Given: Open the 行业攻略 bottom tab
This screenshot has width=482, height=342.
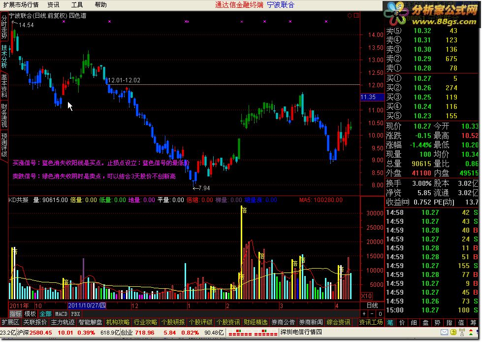Looking at the screenshot, I should [145, 322].
